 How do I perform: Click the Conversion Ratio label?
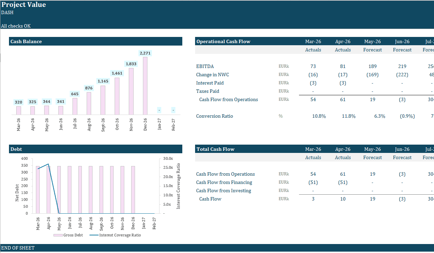(214, 116)
